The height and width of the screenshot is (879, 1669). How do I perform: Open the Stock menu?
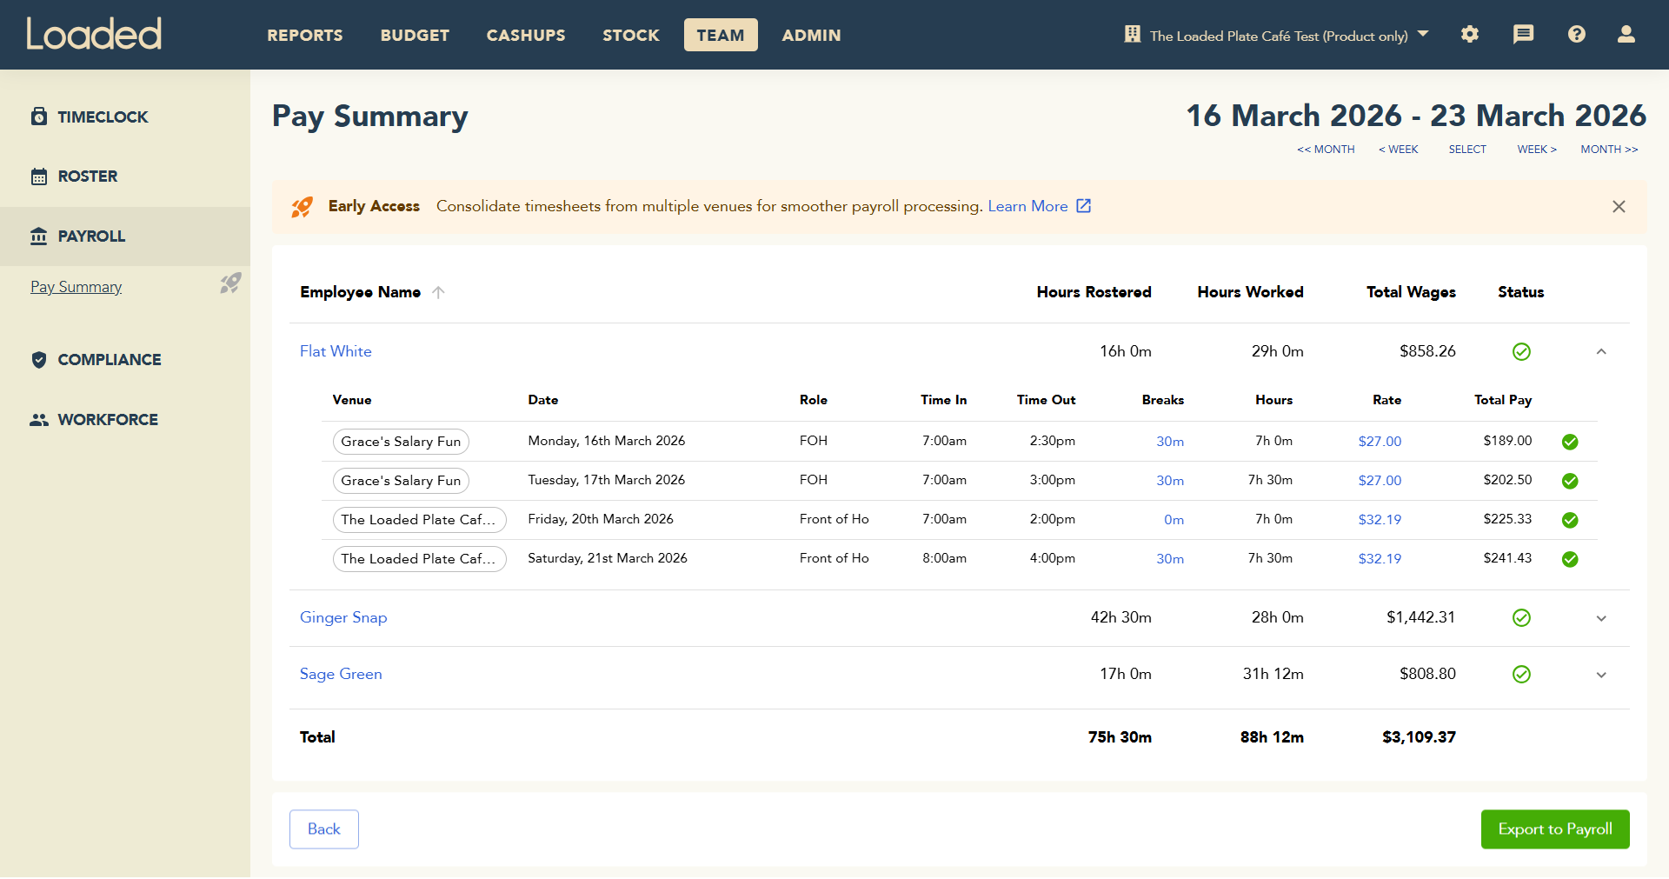[631, 35]
